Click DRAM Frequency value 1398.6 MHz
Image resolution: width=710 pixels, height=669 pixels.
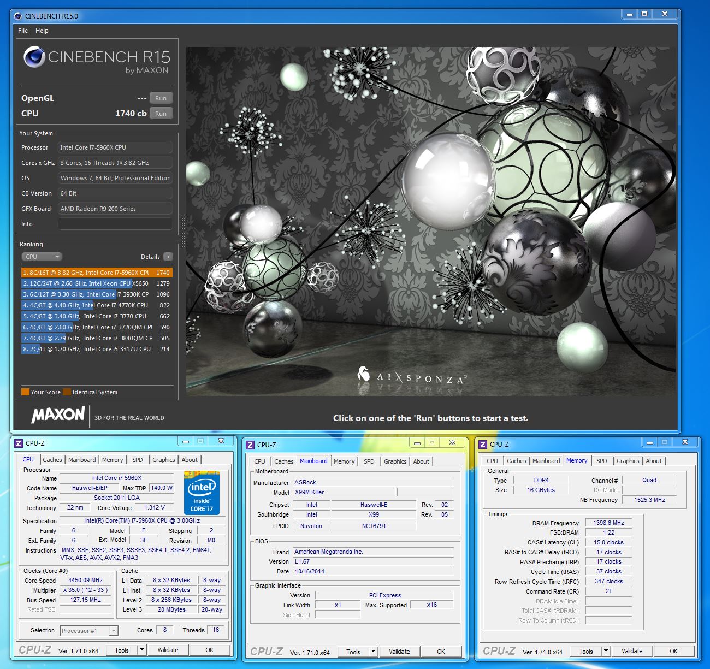pos(608,523)
